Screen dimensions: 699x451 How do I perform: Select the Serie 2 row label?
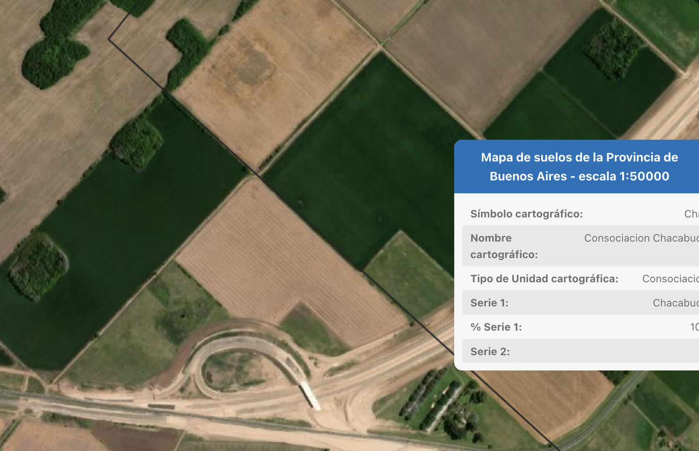pos(490,352)
